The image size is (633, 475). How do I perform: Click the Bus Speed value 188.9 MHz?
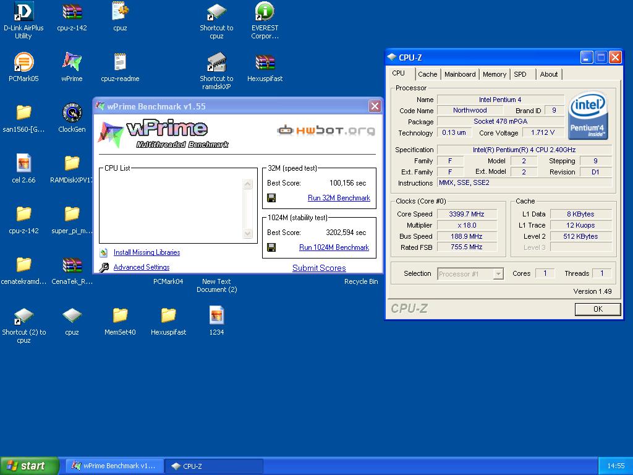tap(467, 236)
